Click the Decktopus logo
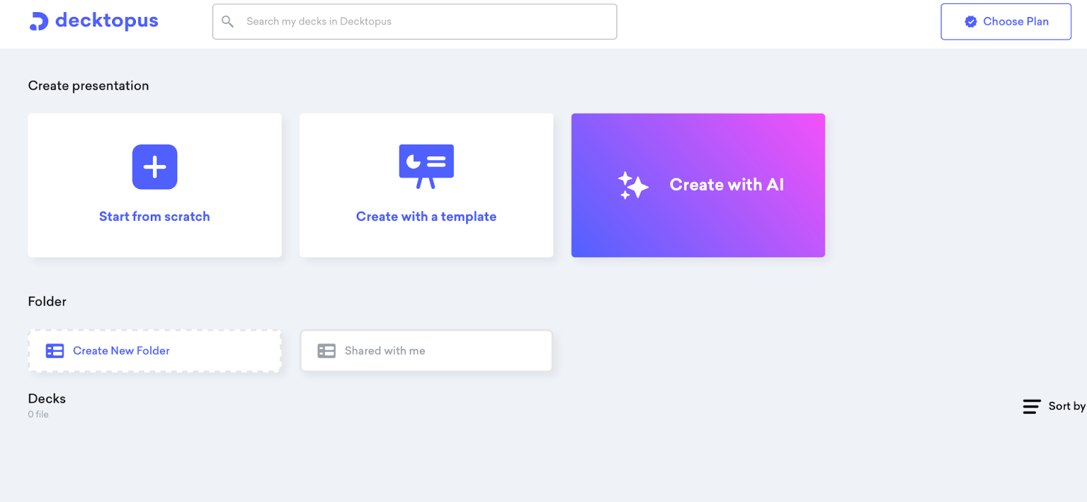The width and height of the screenshot is (1087, 502). (x=94, y=21)
